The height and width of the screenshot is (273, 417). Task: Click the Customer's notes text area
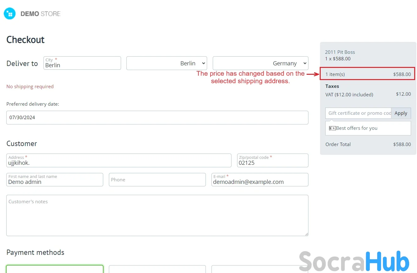[x=157, y=215]
